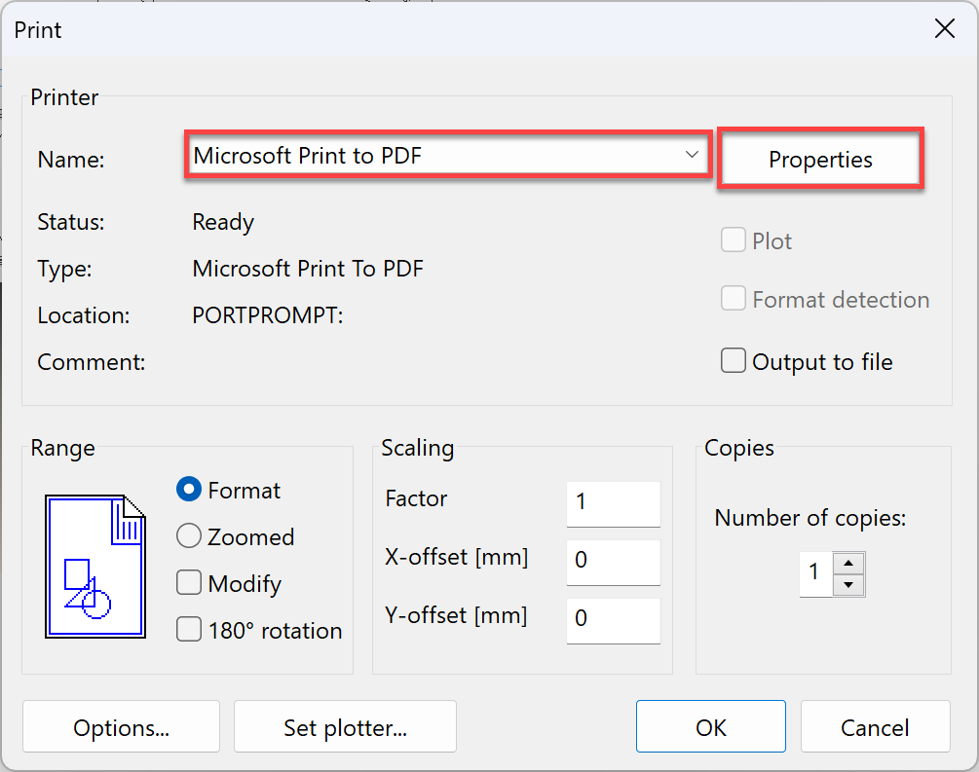
Task: Click the dropdown chevron beside Microsoft Print to PDF
Action: coord(692,155)
